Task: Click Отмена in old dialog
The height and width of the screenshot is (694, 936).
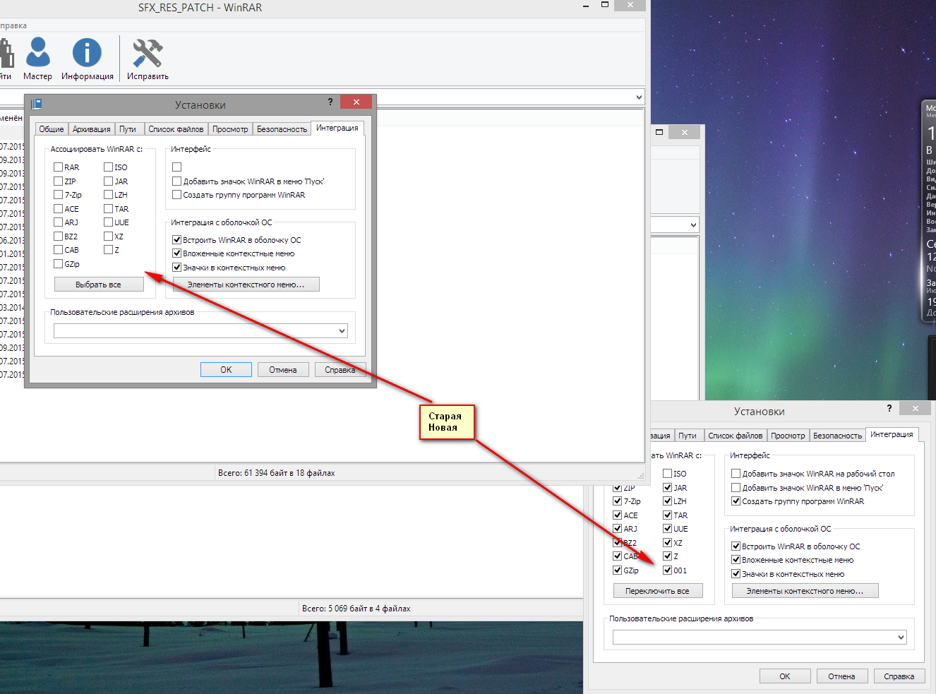Action: [283, 370]
